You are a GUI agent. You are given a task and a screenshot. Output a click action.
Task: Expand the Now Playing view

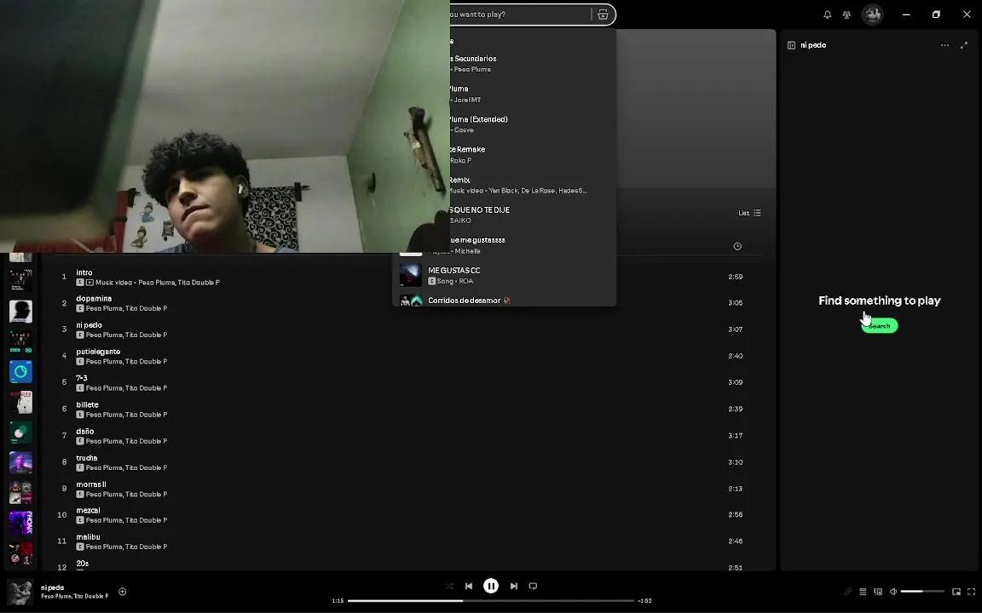964,45
